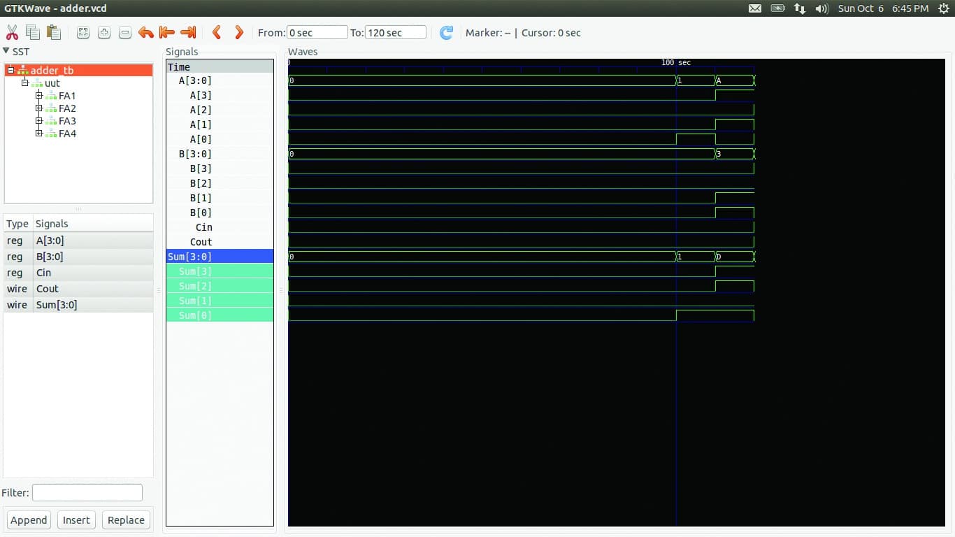The width and height of the screenshot is (955, 537).
Task: Collapse the uut tree node
Action: 24,83
